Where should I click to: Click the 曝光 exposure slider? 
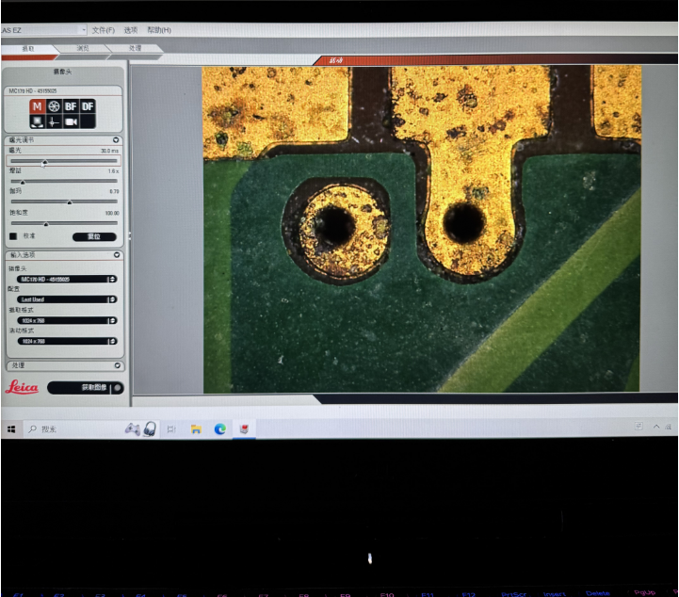64,162
